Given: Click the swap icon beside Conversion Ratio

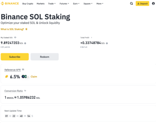Looking at the screenshot, I should tap(25, 91).
